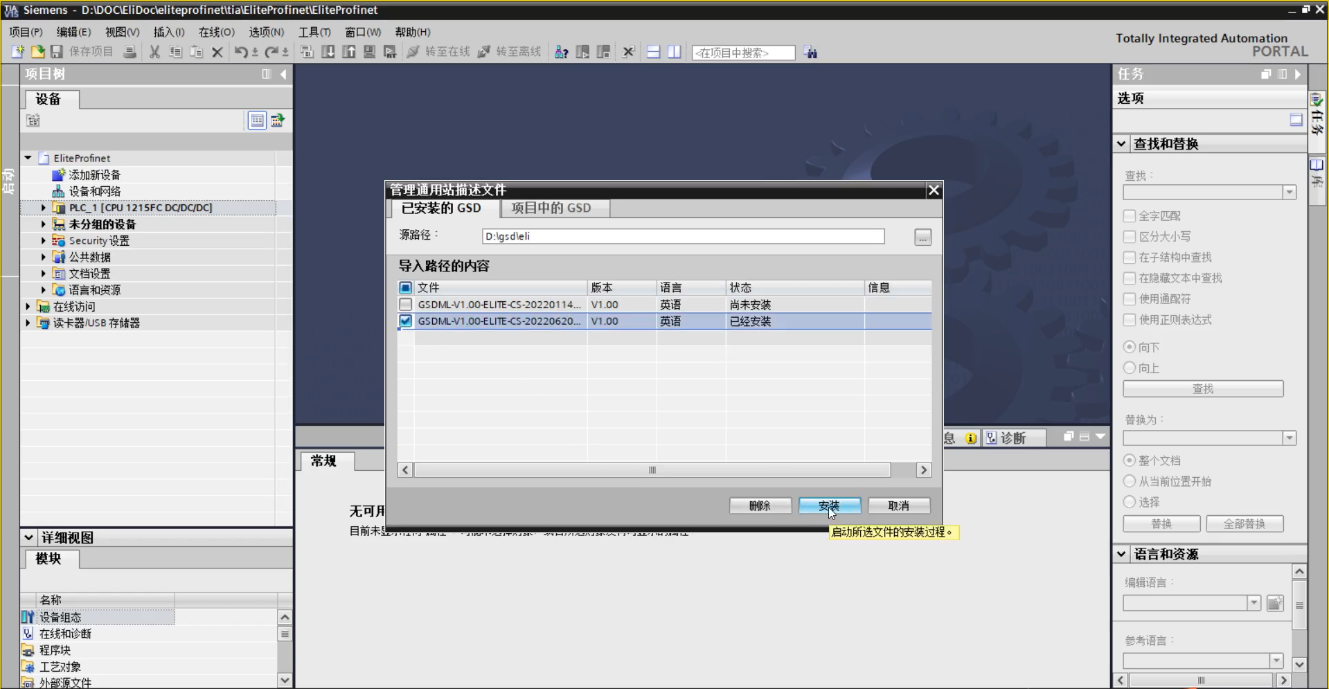Screen dimensions: 1329x689
Task: Click the dialog horizontal scrollbar thumb
Action: pos(652,470)
